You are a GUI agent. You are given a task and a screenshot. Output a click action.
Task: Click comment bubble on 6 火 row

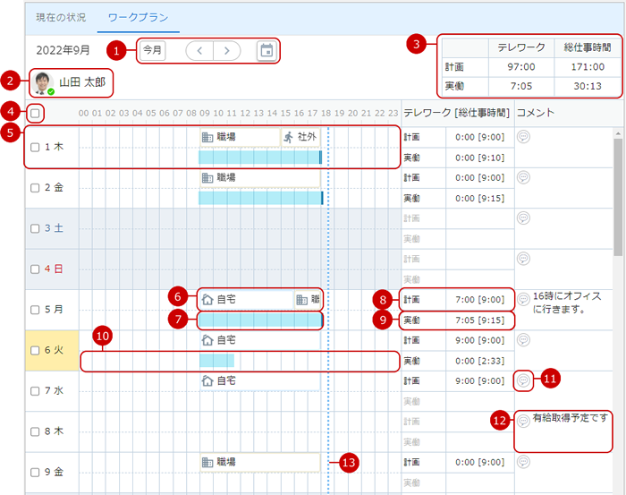point(524,339)
